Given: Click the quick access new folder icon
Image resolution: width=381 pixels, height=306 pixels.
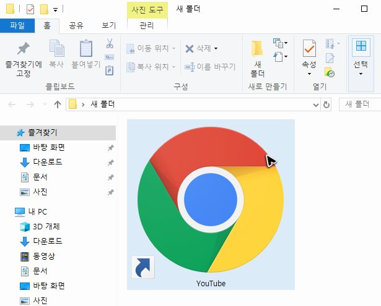Looking at the screenshot, I should [44, 9].
